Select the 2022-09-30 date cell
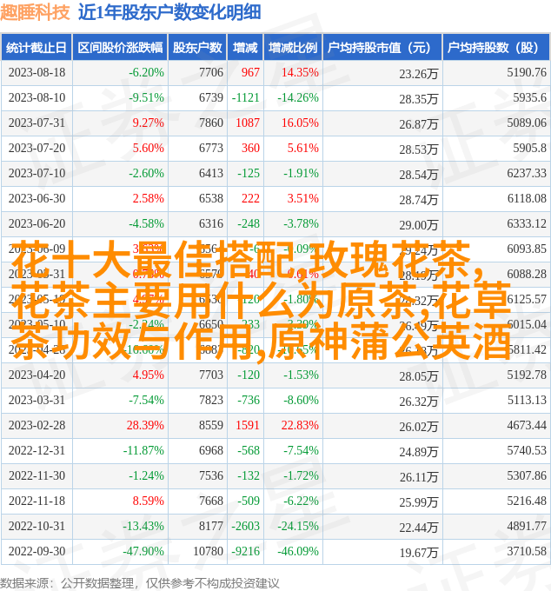The width and height of the screenshot is (551, 591). click(37, 551)
